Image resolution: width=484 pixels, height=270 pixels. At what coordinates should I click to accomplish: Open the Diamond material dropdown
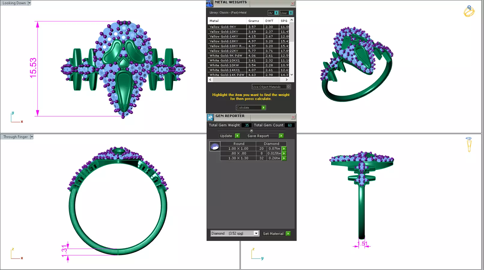(x=256, y=233)
